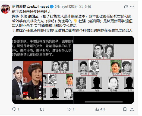Click the comment bubble icon in left video
142x116 pixels.
click(x=40, y=92)
